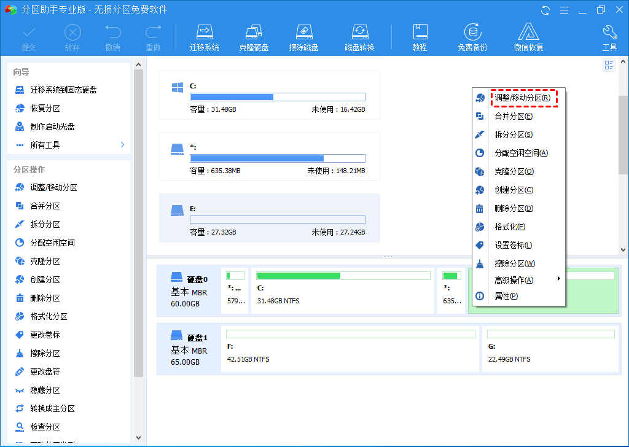
Task: Click the partition list scroll-down arrow
Action: click(x=623, y=249)
